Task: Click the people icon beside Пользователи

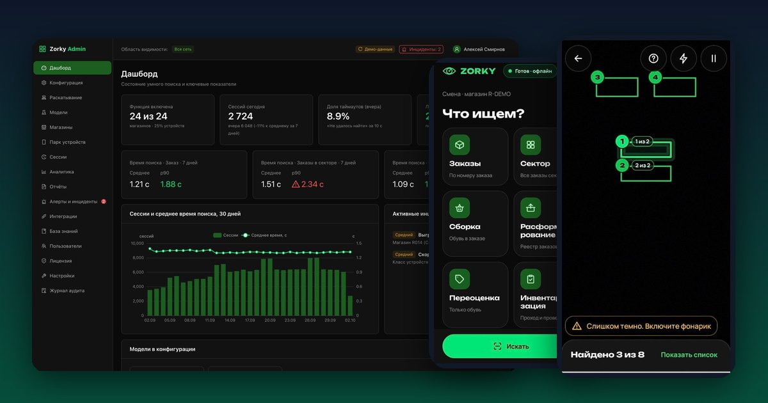Action: click(44, 246)
